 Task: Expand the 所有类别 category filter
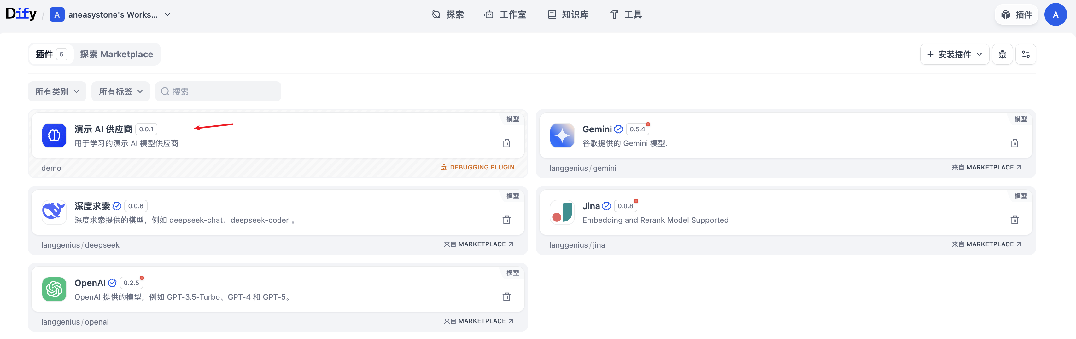point(57,91)
